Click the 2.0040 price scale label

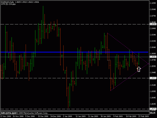tap(153, 47)
